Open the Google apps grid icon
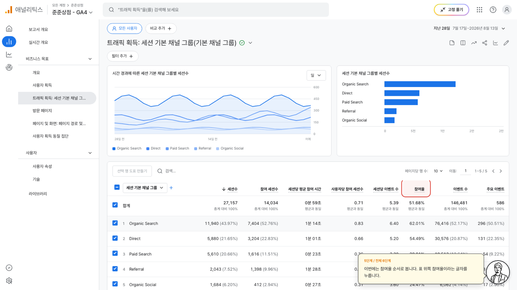517x290 pixels. point(479,10)
